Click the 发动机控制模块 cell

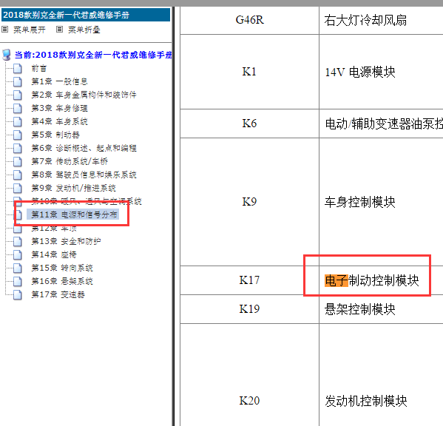pos(381,375)
